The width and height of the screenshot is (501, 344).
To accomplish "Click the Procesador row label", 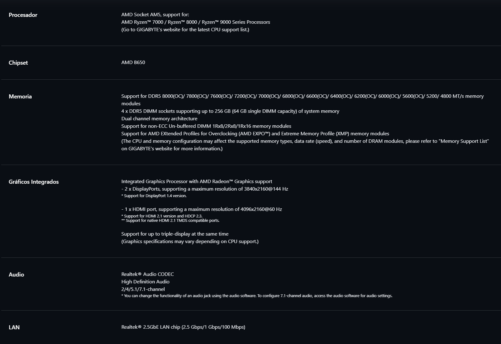I will [x=23, y=15].
